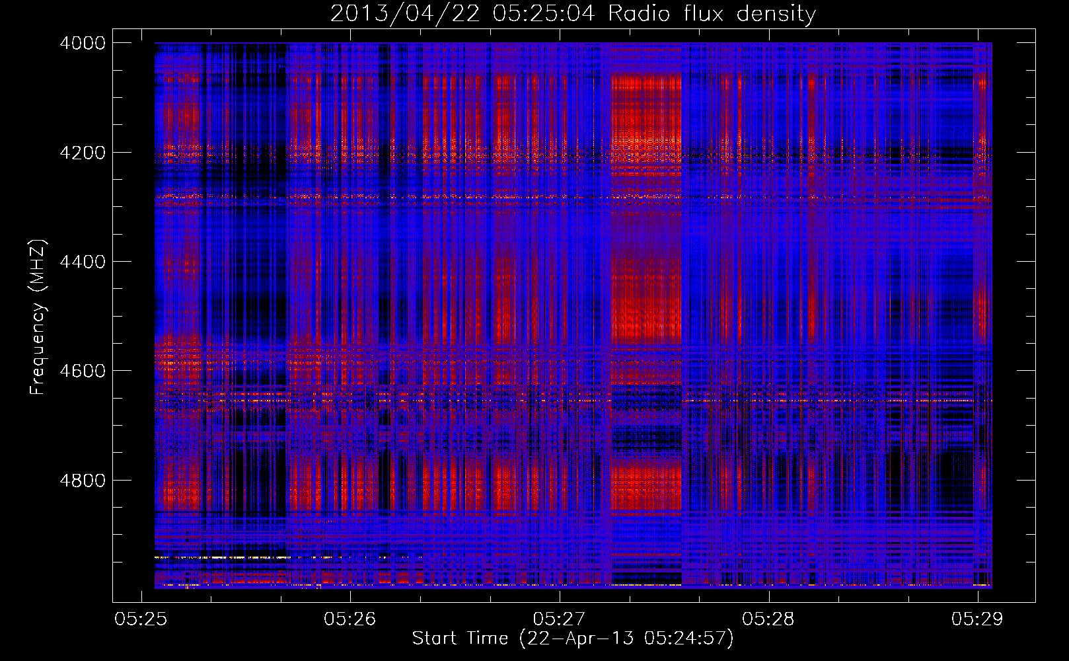Click the plot title '2013/04/22 05:25:04 Radio flux density'
Image resolution: width=1069 pixels, height=661 pixels.
[573, 13]
